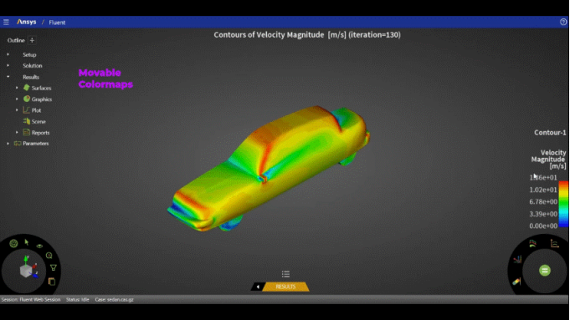Image resolution: width=570 pixels, height=320 pixels.
Task: Click Case: sedan.cas.gz in the status bar
Action: (x=114, y=300)
